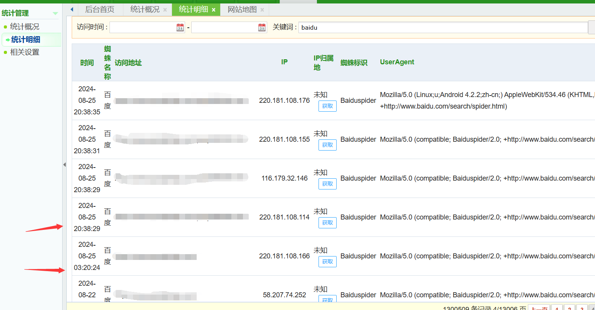595x310 pixels.
Task: Click 获取 for IP 220.181.108.155
Action: coord(327,145)
